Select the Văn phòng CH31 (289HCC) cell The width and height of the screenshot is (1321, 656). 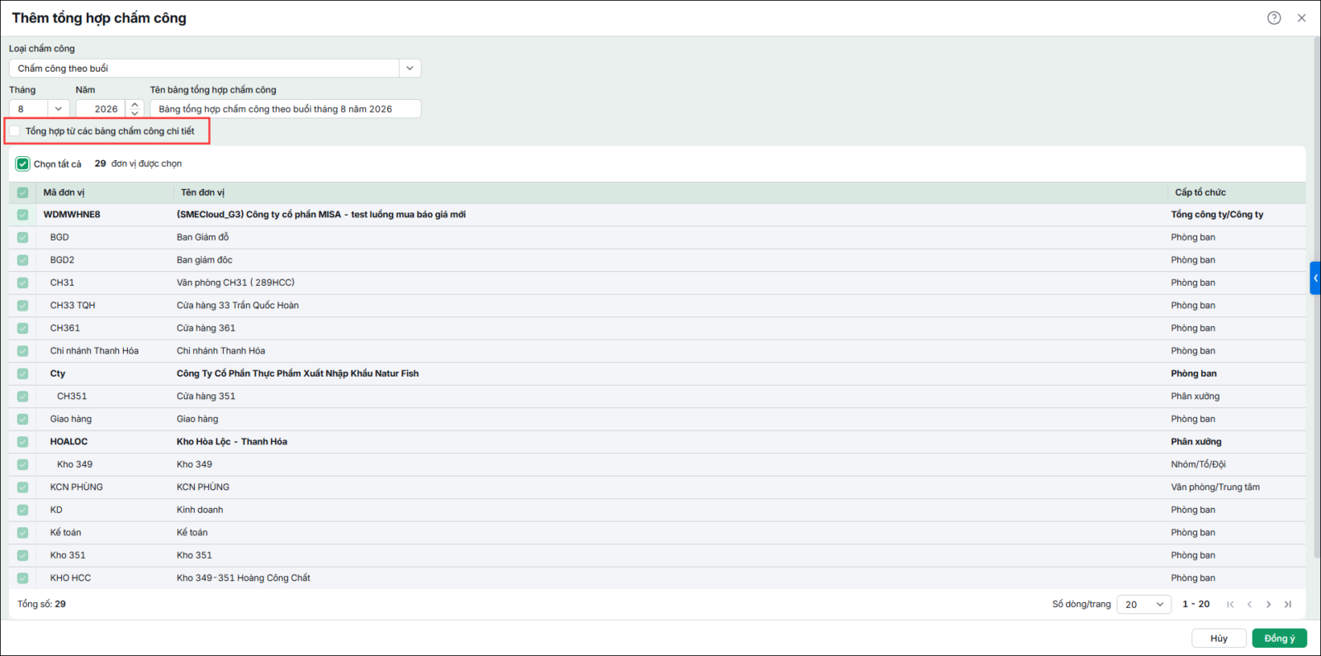(x=235, y=283)
